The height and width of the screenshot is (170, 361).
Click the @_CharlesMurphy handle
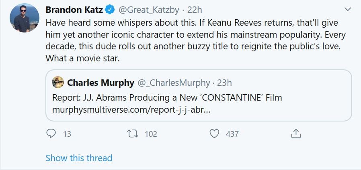coord(174,83)
